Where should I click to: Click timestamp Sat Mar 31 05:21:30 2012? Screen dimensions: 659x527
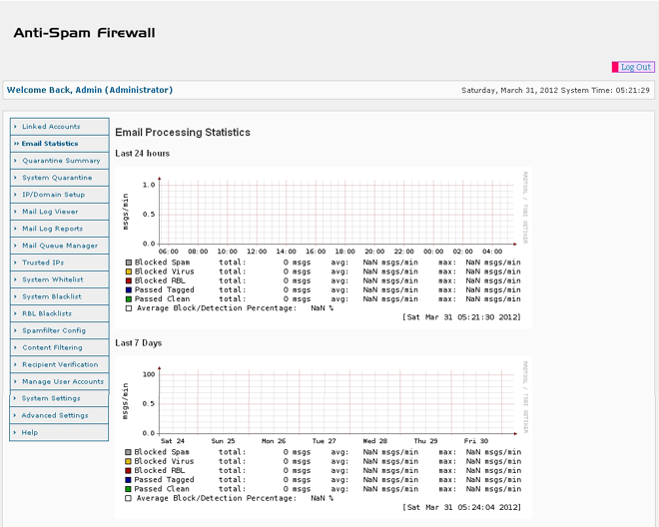(461, 317)
